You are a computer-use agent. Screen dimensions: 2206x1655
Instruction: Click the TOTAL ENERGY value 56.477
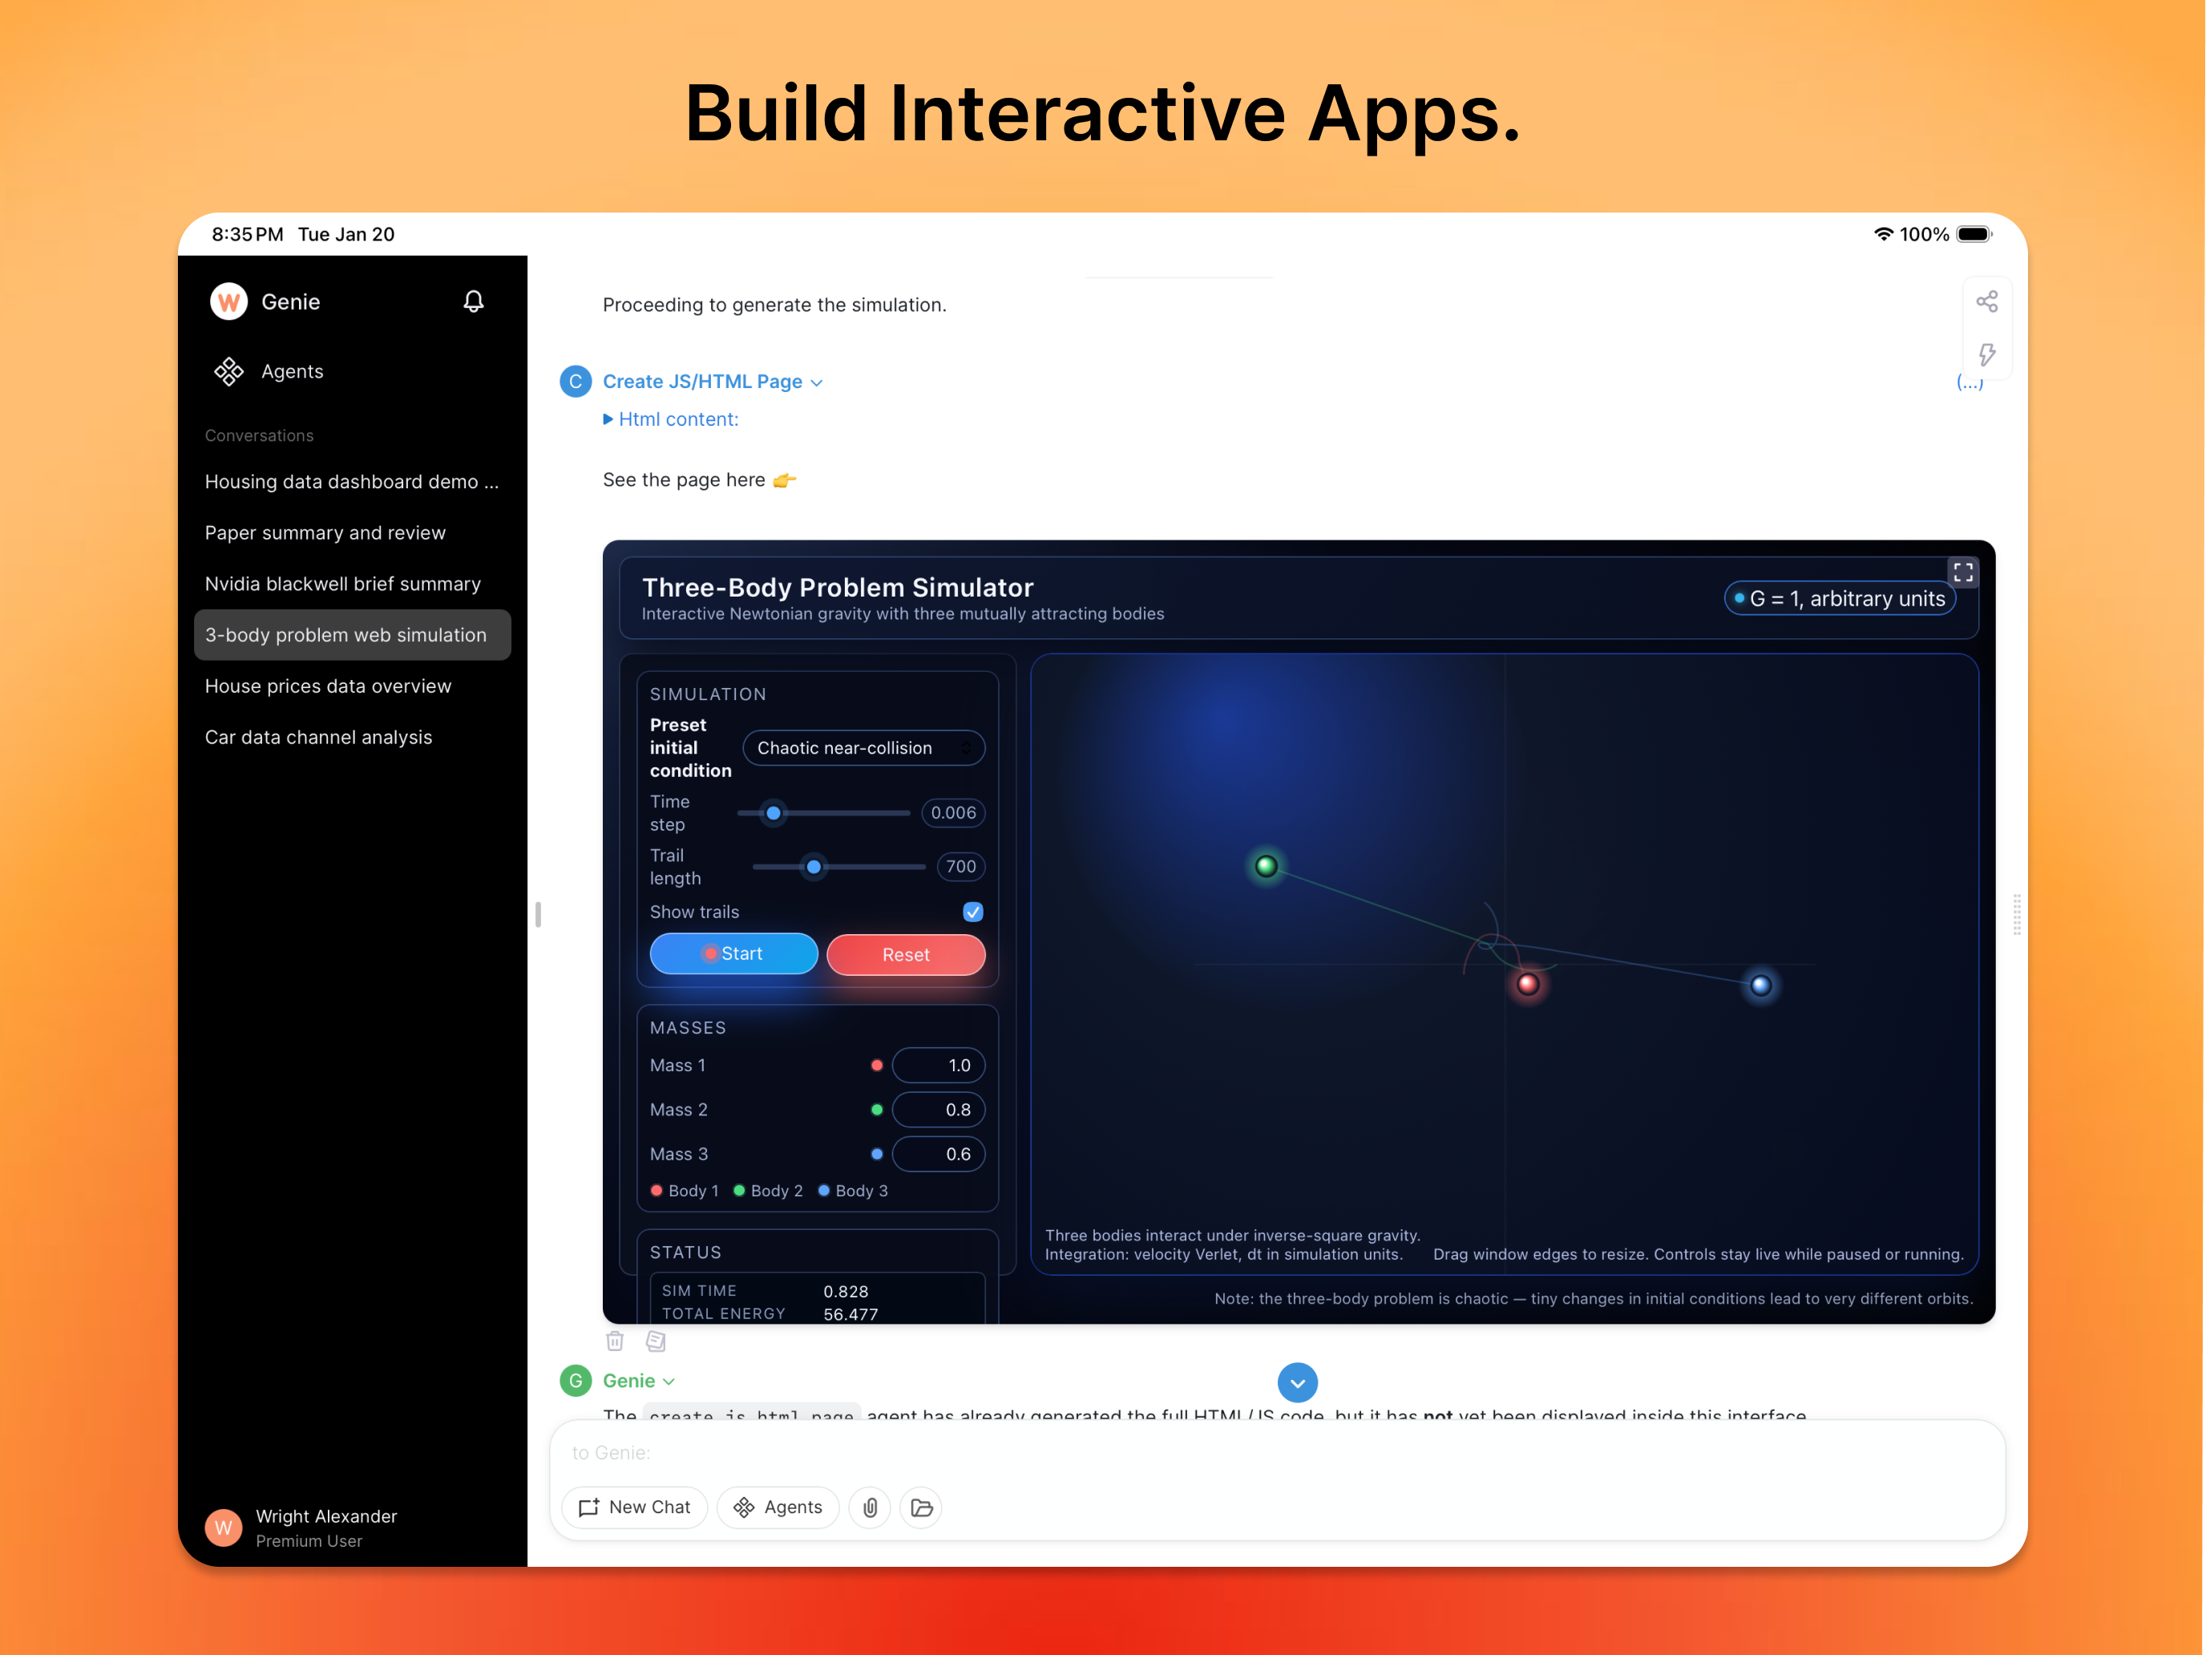pos(850,1315)
